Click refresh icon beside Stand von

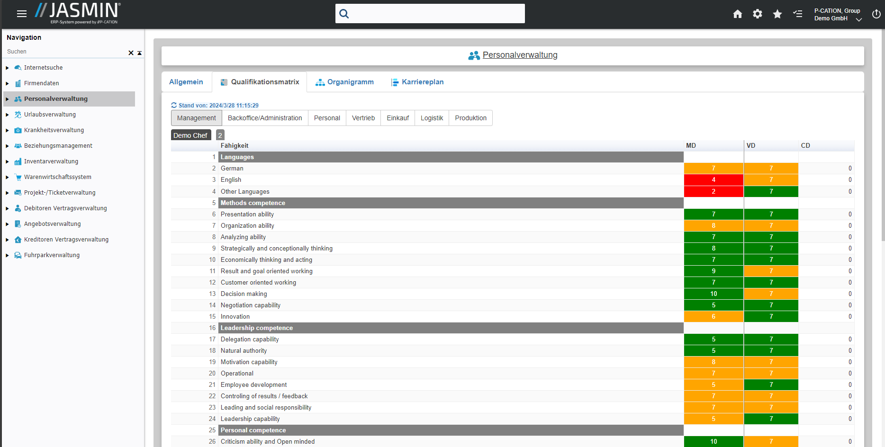click(x=174, y=105)
